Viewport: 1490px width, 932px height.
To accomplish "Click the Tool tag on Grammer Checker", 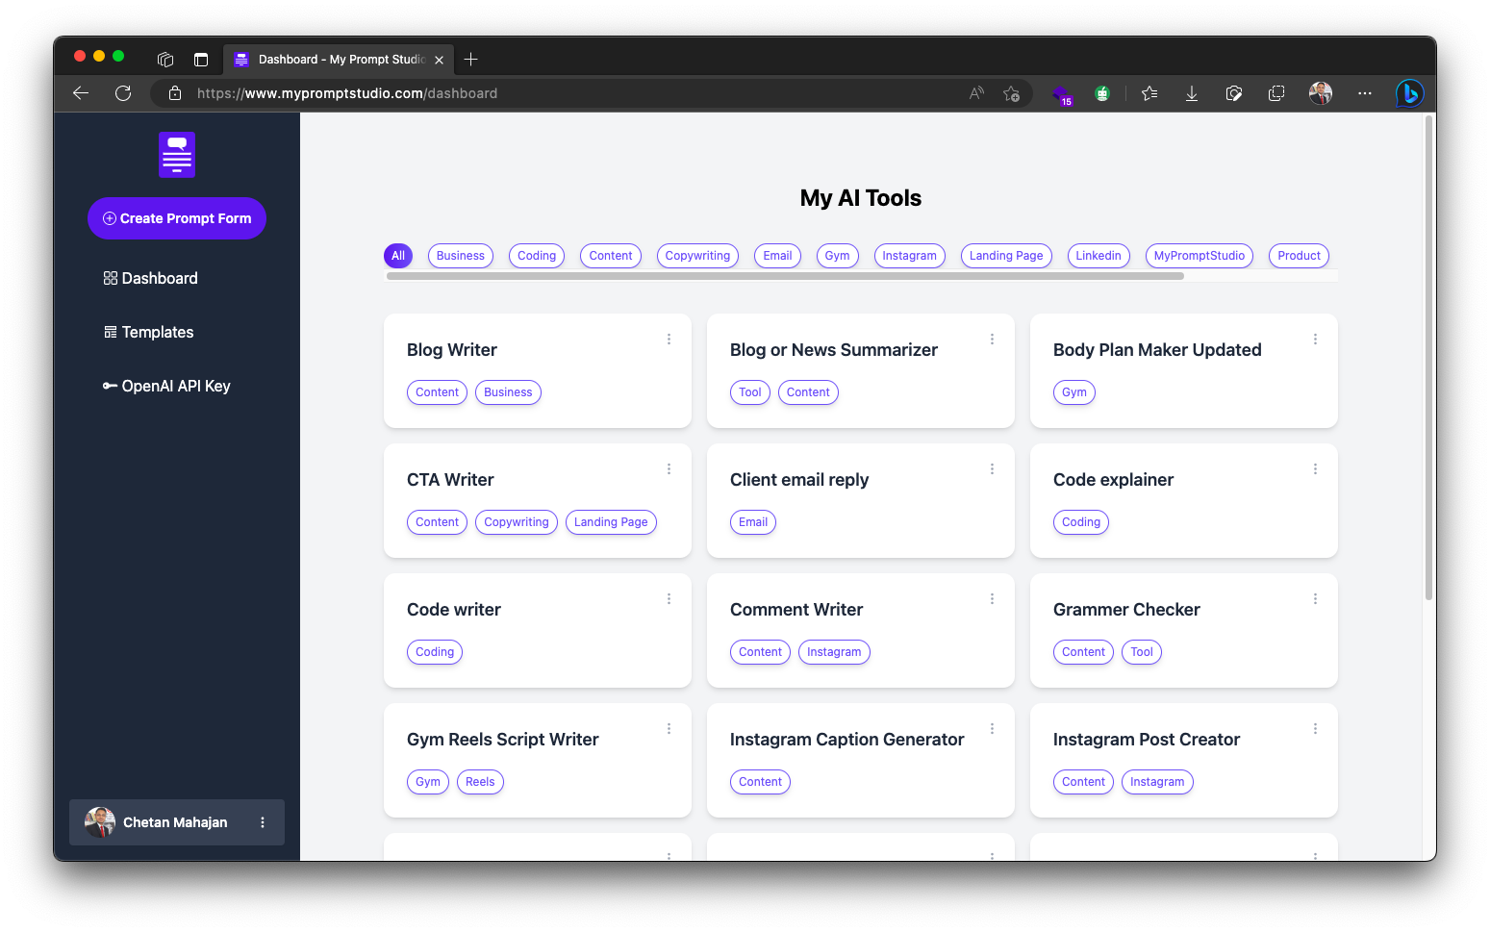I will [1142, 652].
